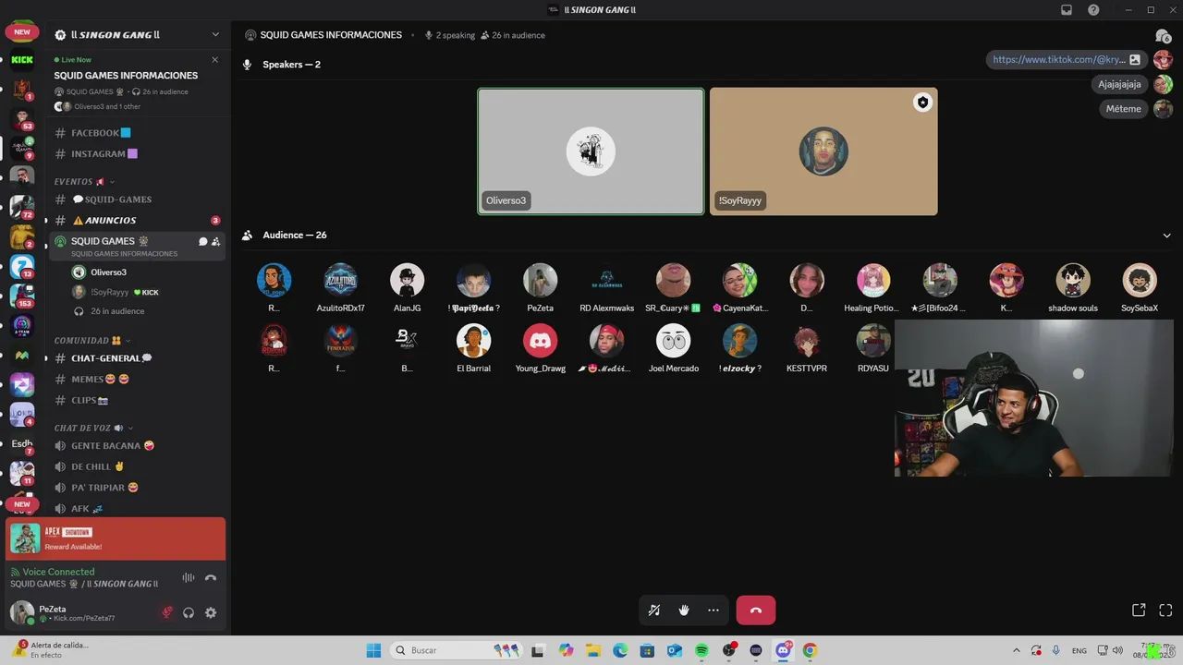The height and width of the screenshot is (665, 1183).
Task: Open El Barrial audience avatar
Action: point(473,341)
